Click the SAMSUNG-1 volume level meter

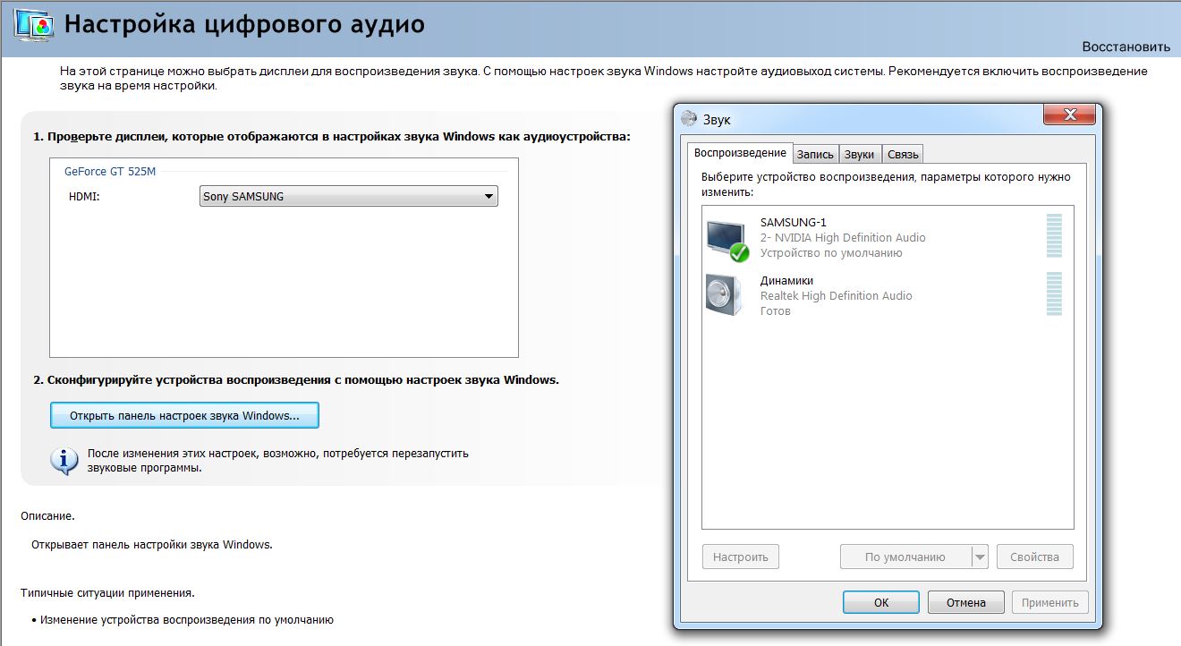[1054, 237]
